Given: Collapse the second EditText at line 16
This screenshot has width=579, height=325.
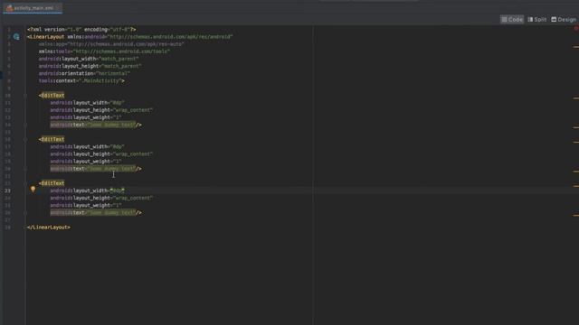Looking at the screenshot, I should point(25,139).
